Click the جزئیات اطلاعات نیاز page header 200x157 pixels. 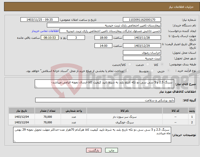181,7
